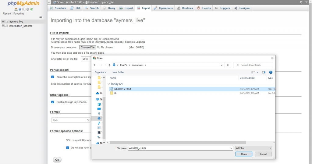
Task: Click the navigation panel settings gear icon
Action: (x=28, y=9)
